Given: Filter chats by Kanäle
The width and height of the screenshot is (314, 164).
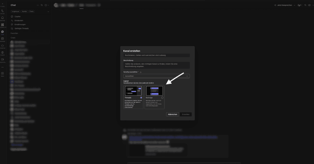Looking at the screenshot, I should click(x=24, y=11).
